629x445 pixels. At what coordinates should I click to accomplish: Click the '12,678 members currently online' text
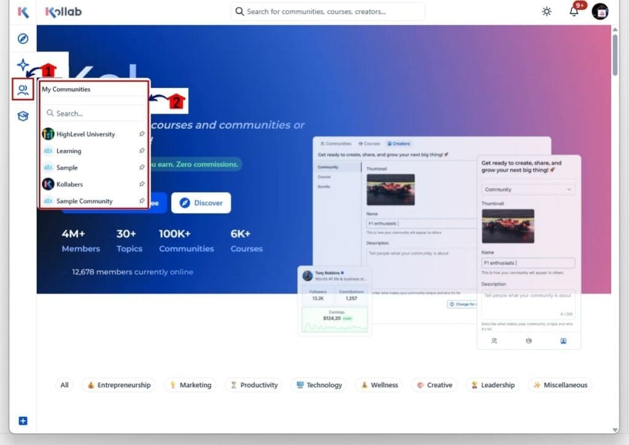pyautogui.click(x=133, y=272)
